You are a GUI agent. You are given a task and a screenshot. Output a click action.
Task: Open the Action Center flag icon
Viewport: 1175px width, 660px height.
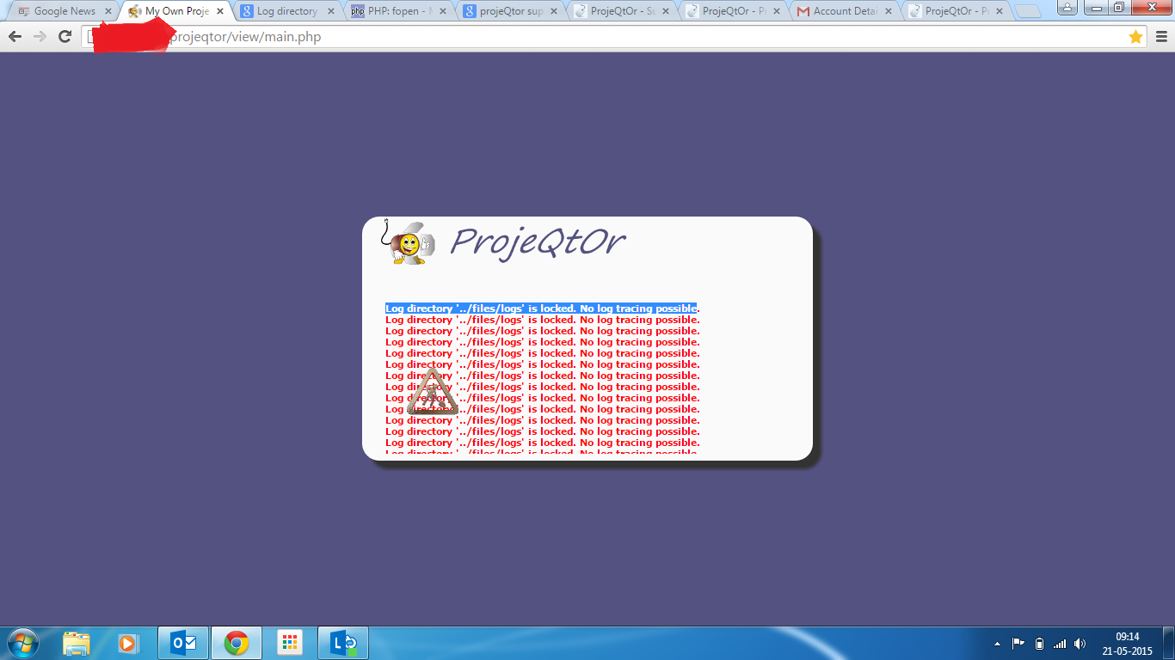click(x=1018, y=644)
